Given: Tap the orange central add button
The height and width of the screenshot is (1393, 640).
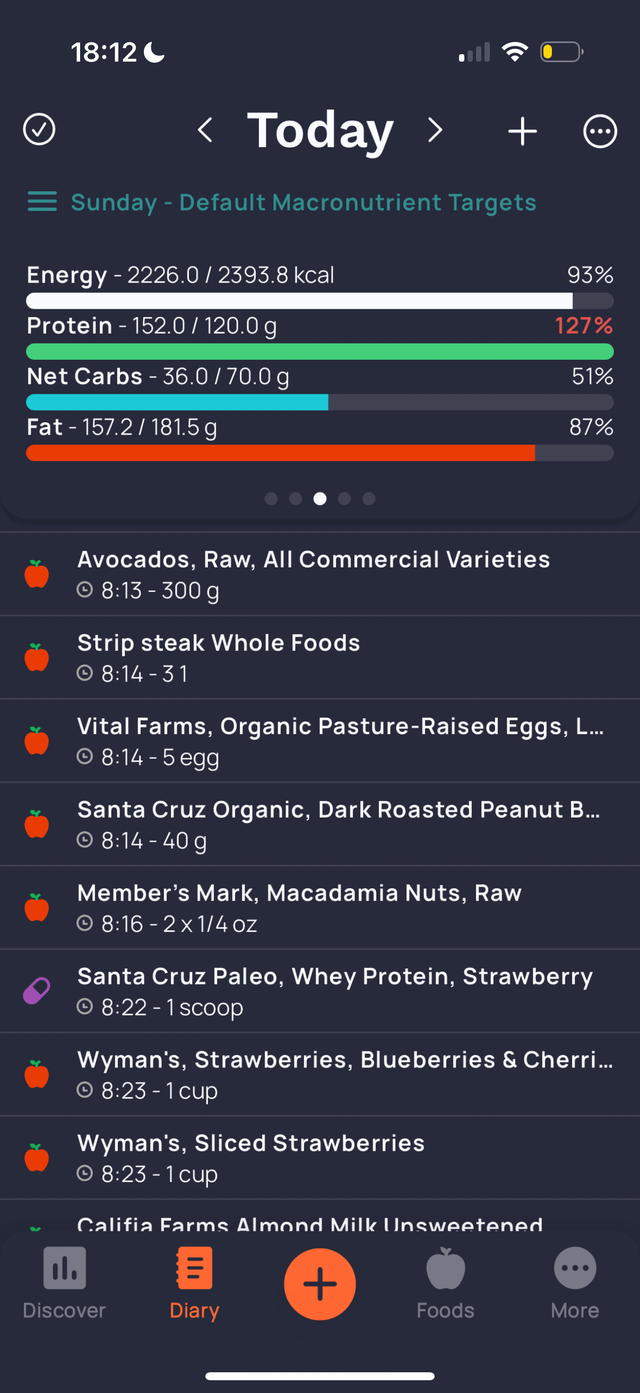Looking at the screenshot, I should [319, 1284].
